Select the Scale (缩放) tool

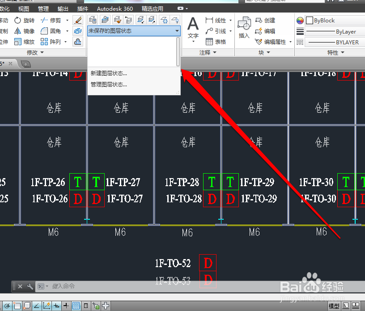(24, 42)
